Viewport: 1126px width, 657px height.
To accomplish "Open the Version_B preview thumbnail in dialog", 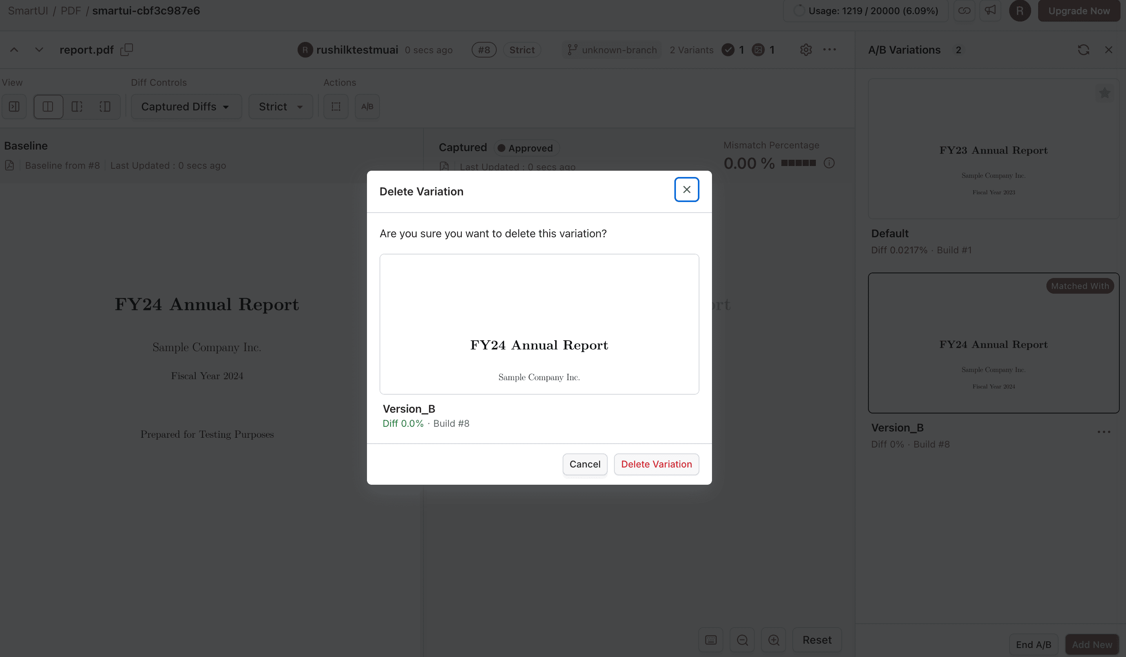I will [539, 324].
